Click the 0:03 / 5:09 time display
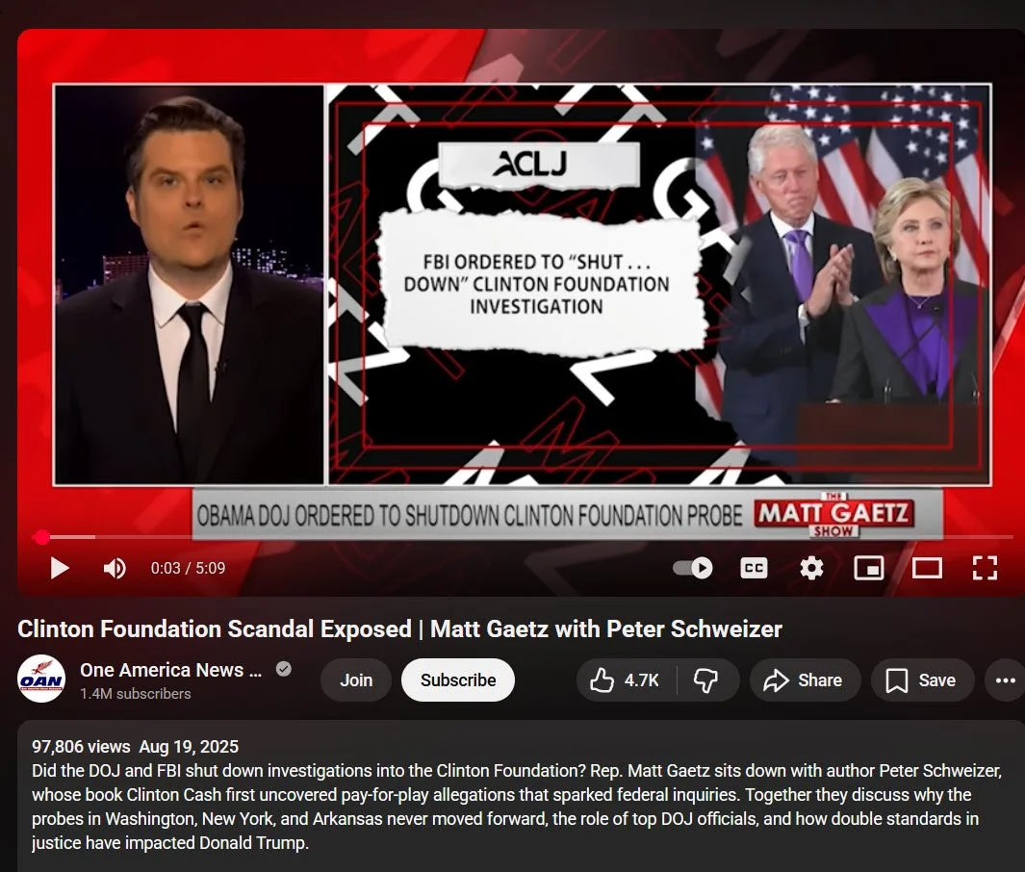1025x872 pixels. point(188,568)
